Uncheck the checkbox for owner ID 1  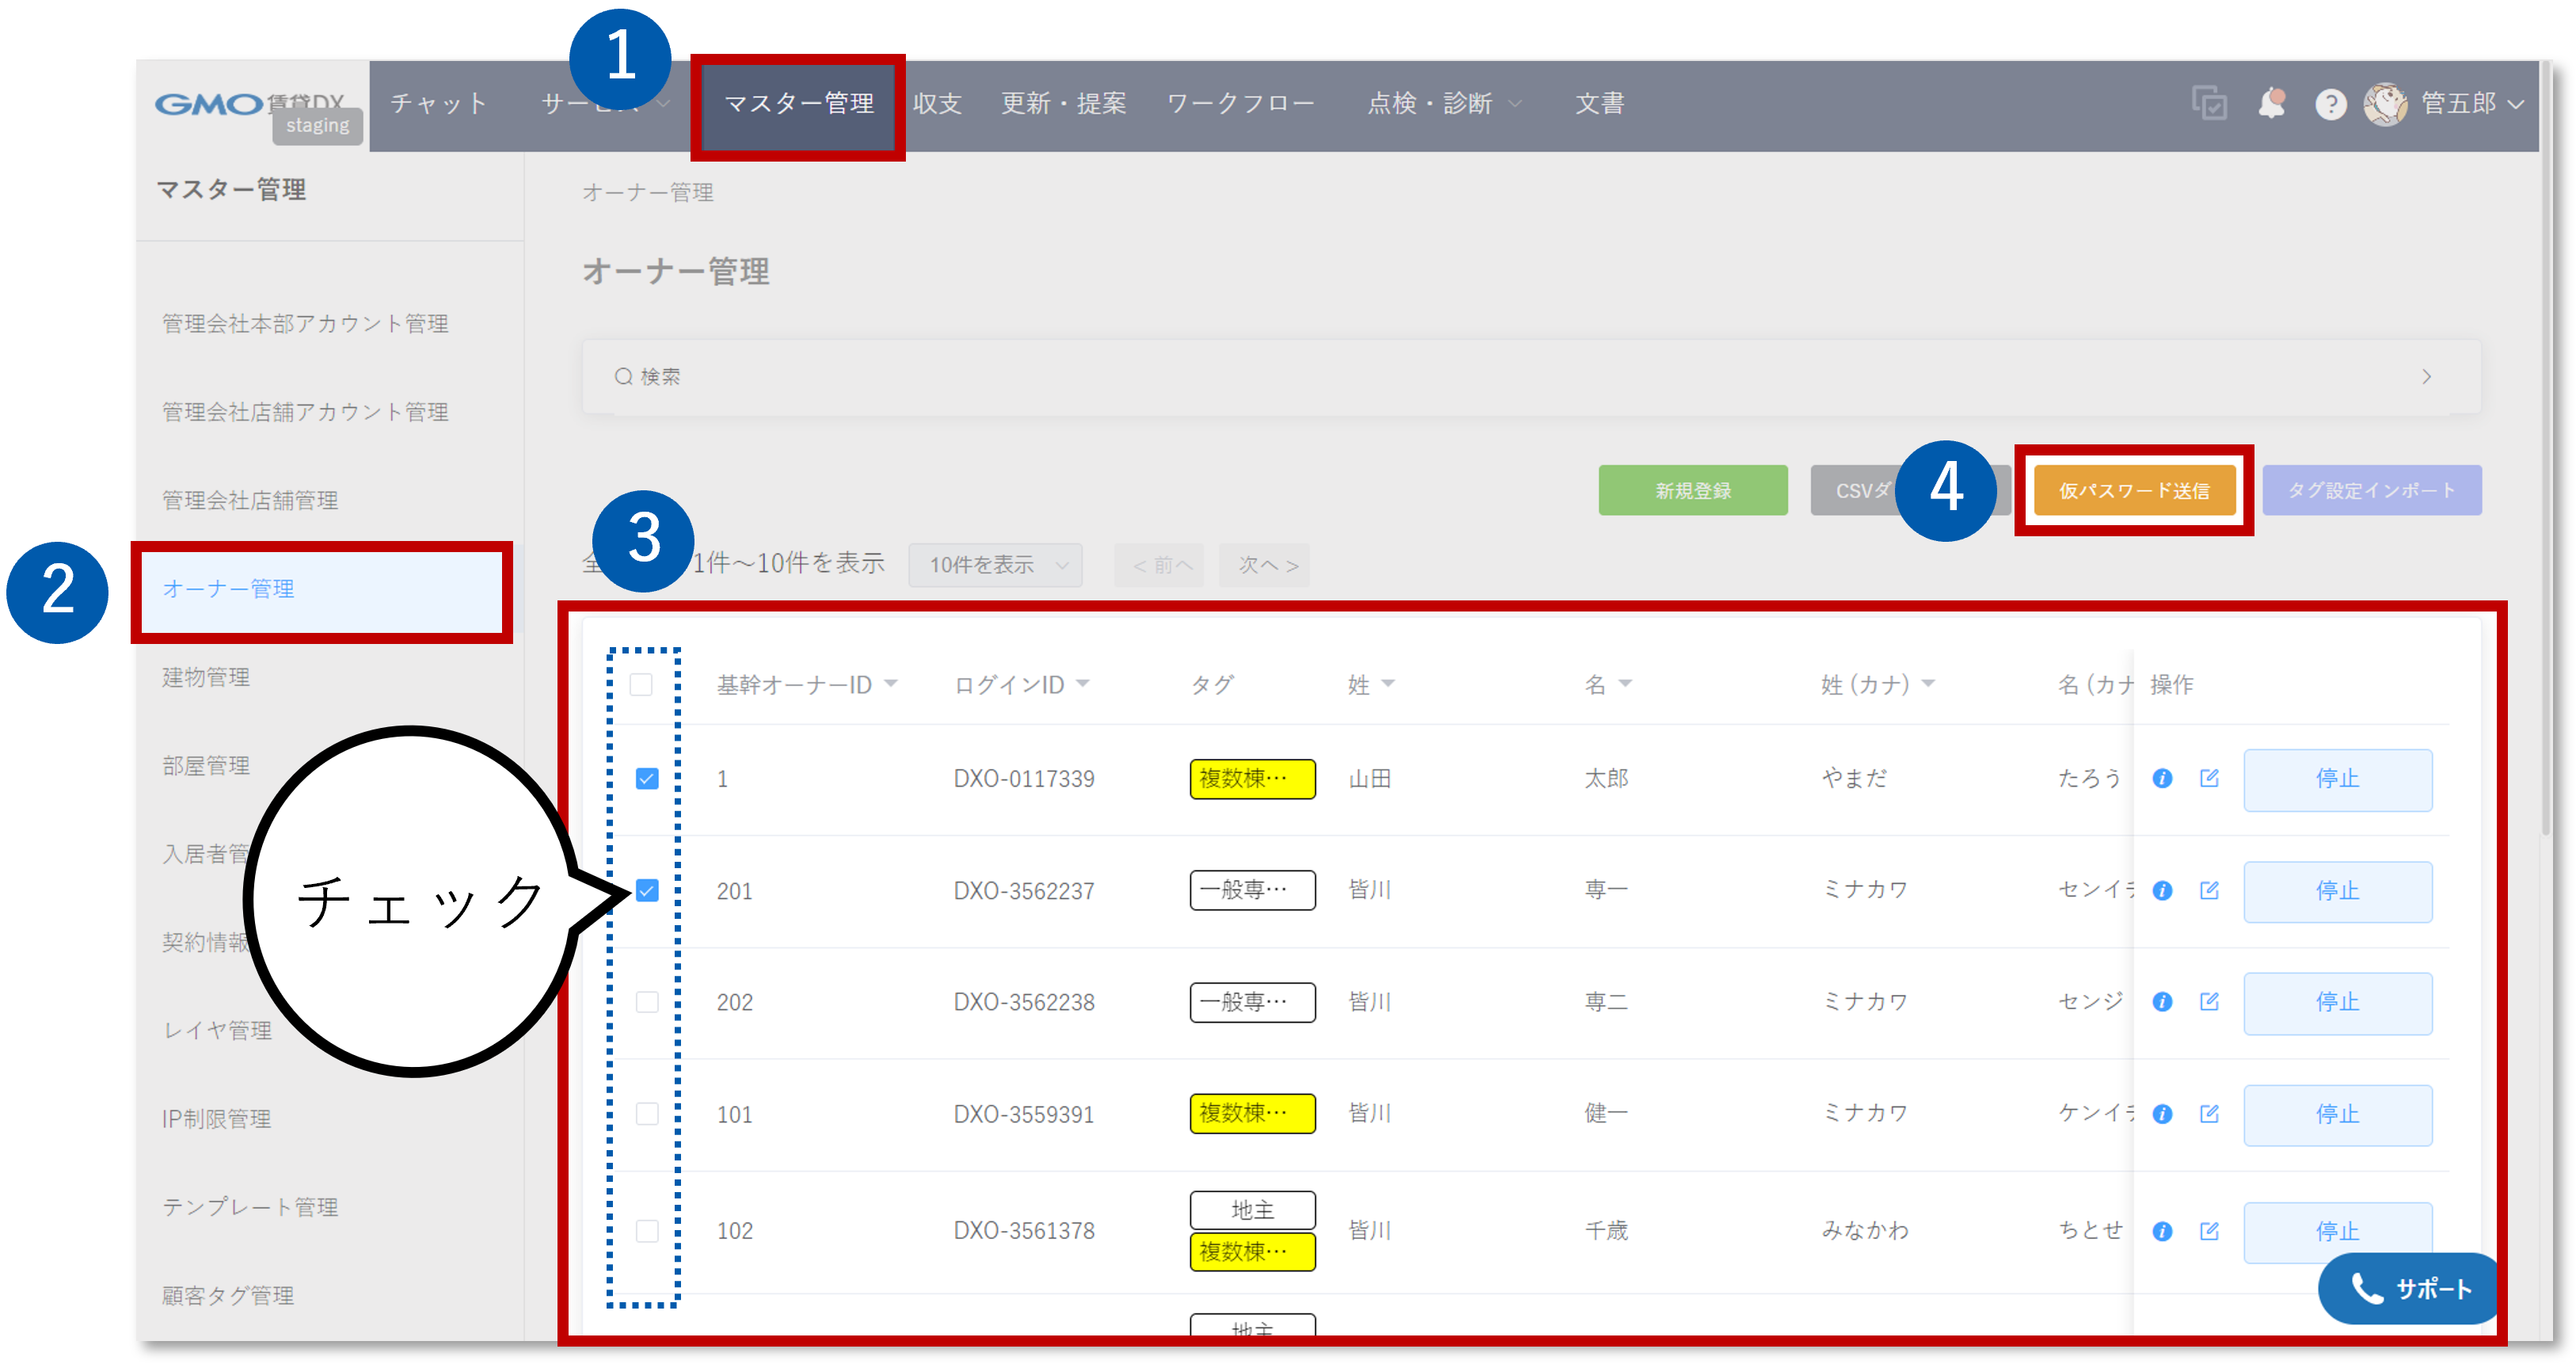(x=647, y=778)
